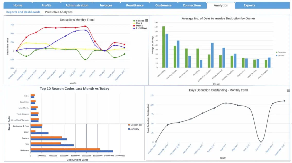Image resolution: width=292 pixels, height=163 pixels.
Task: Click the 'Deductions Monthly Trend' chart title
Action: coord(77,20)
